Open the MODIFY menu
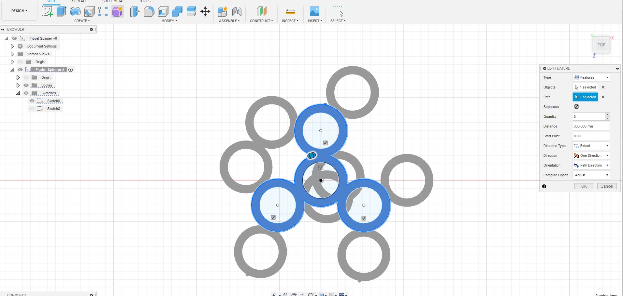 tap(169, 21)
